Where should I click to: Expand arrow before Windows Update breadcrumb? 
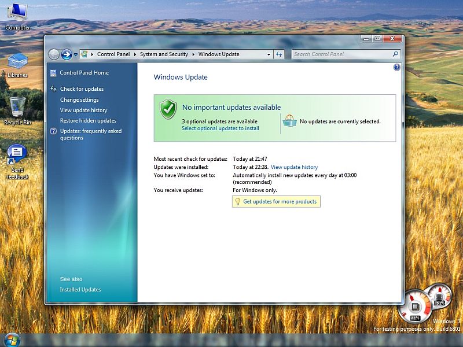coord(193,54)
